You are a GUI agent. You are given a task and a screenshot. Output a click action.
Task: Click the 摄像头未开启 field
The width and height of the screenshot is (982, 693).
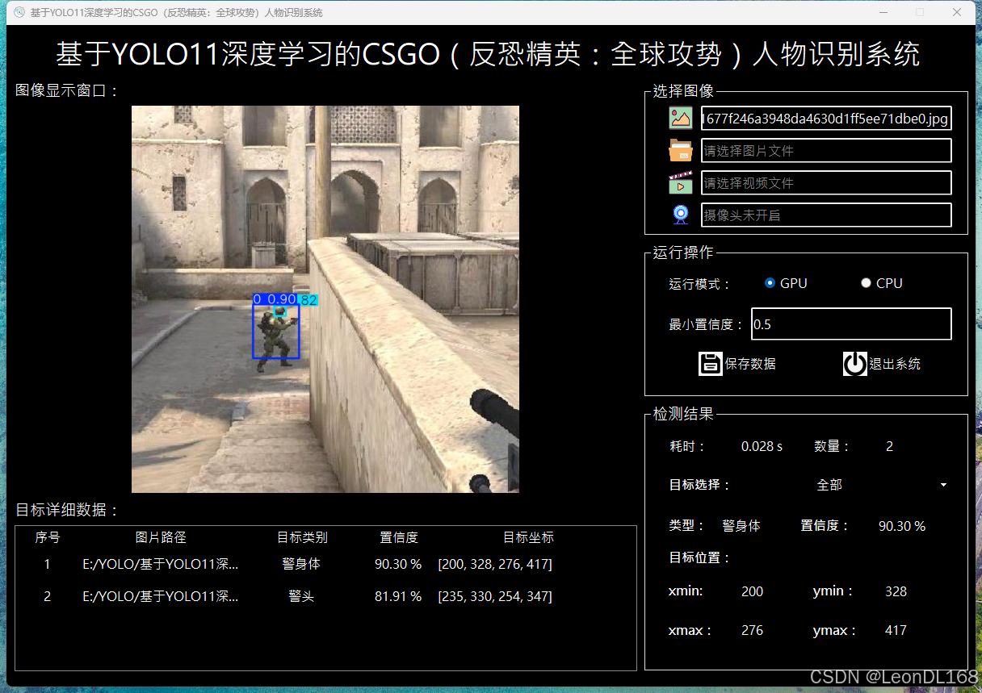(x=826, y=215)
